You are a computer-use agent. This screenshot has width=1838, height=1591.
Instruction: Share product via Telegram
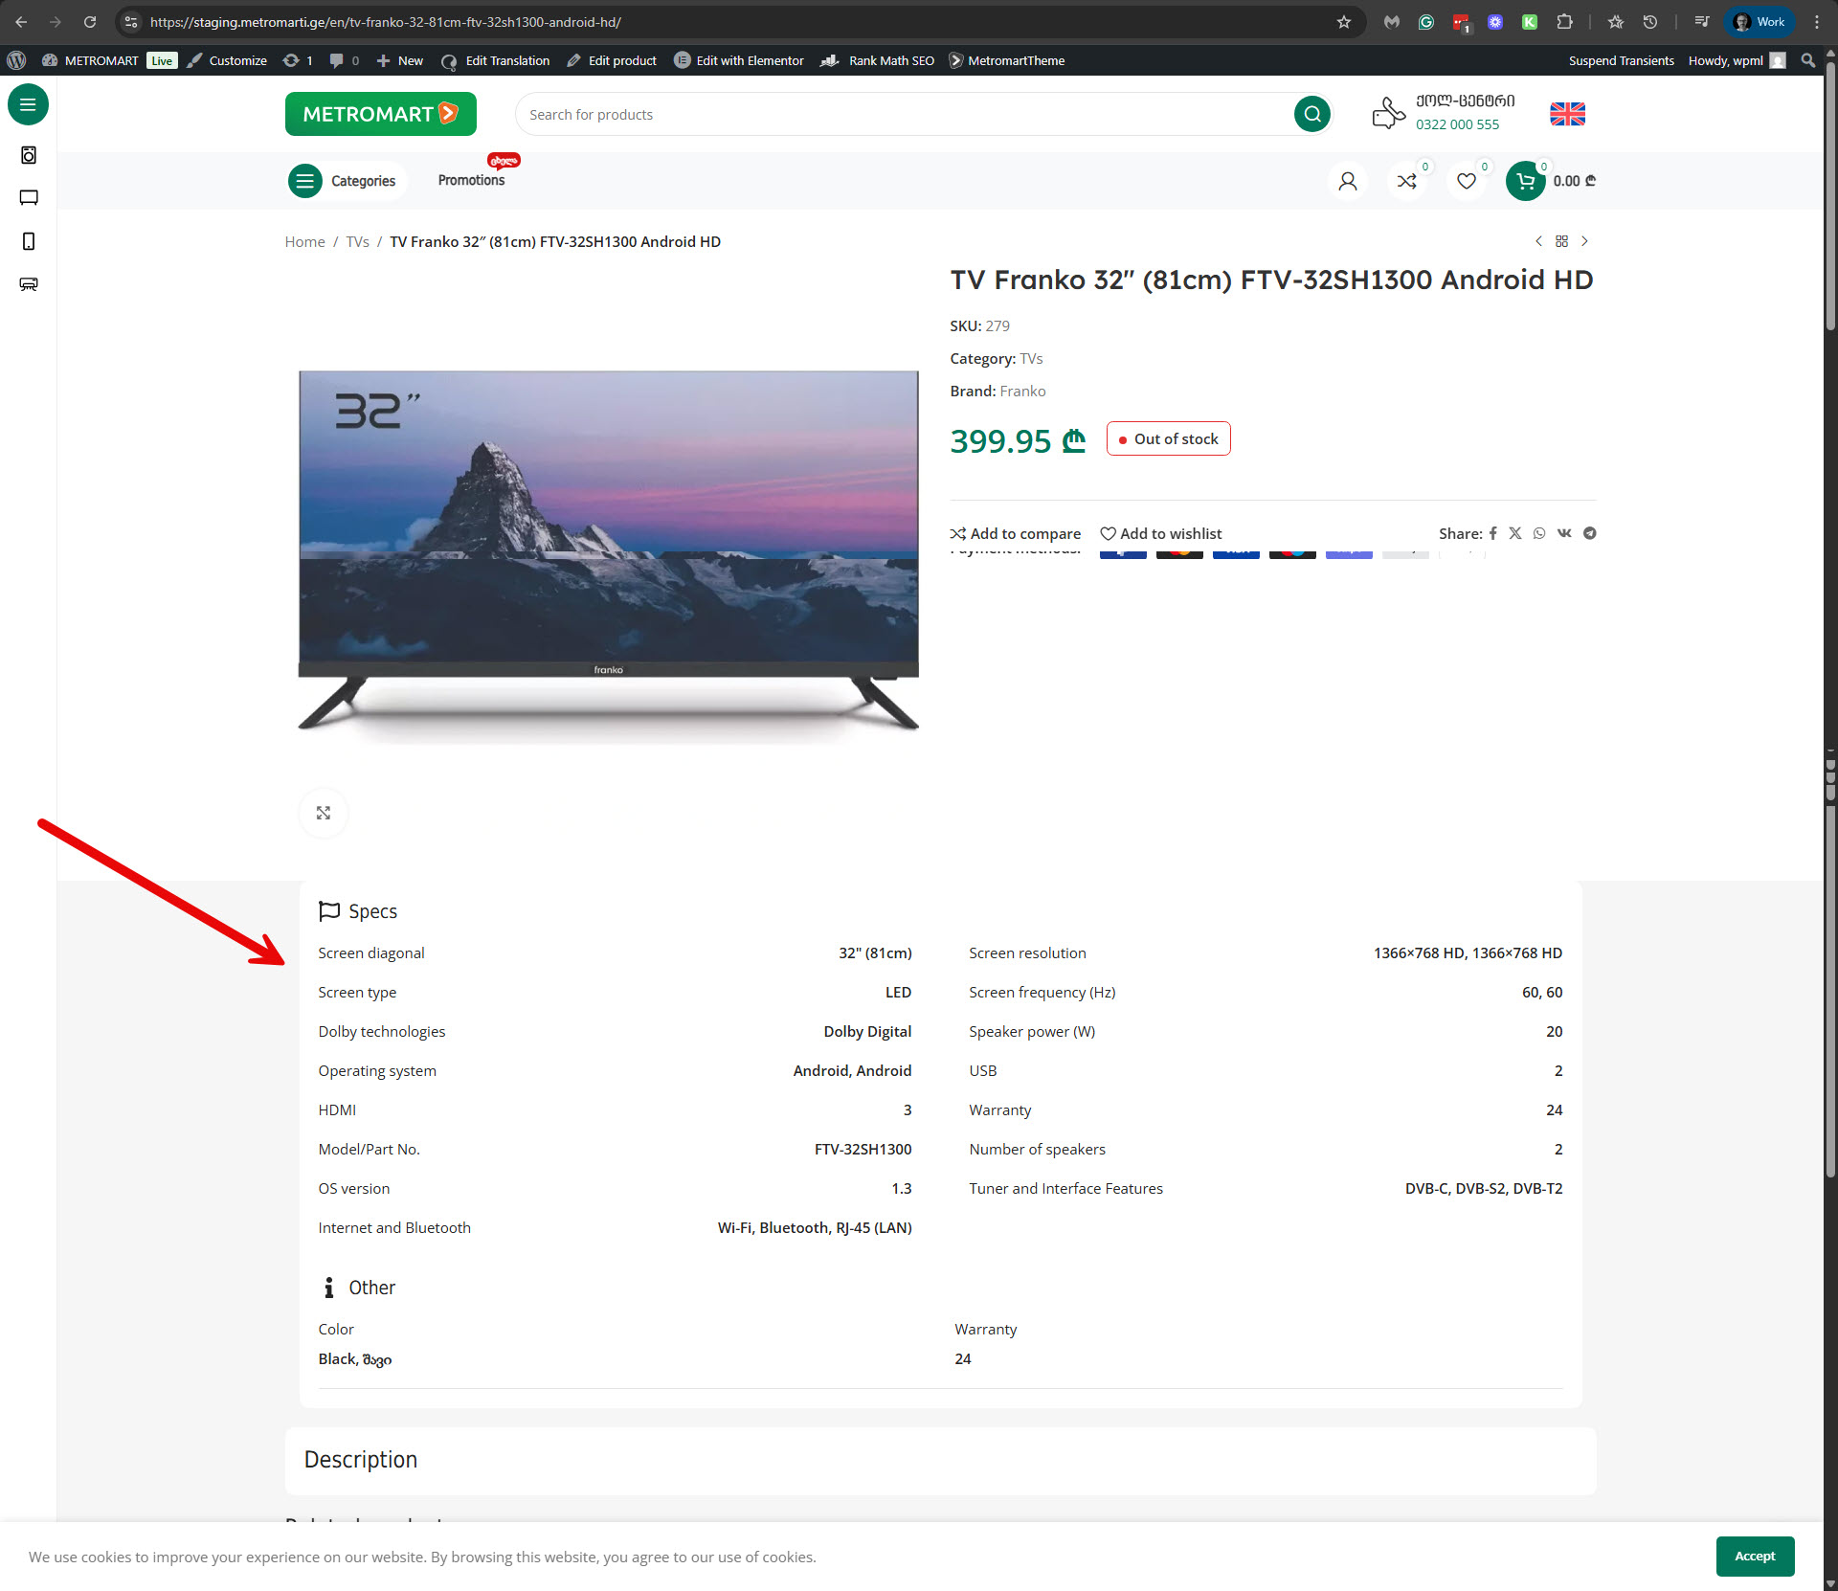tap(1589, 533)
